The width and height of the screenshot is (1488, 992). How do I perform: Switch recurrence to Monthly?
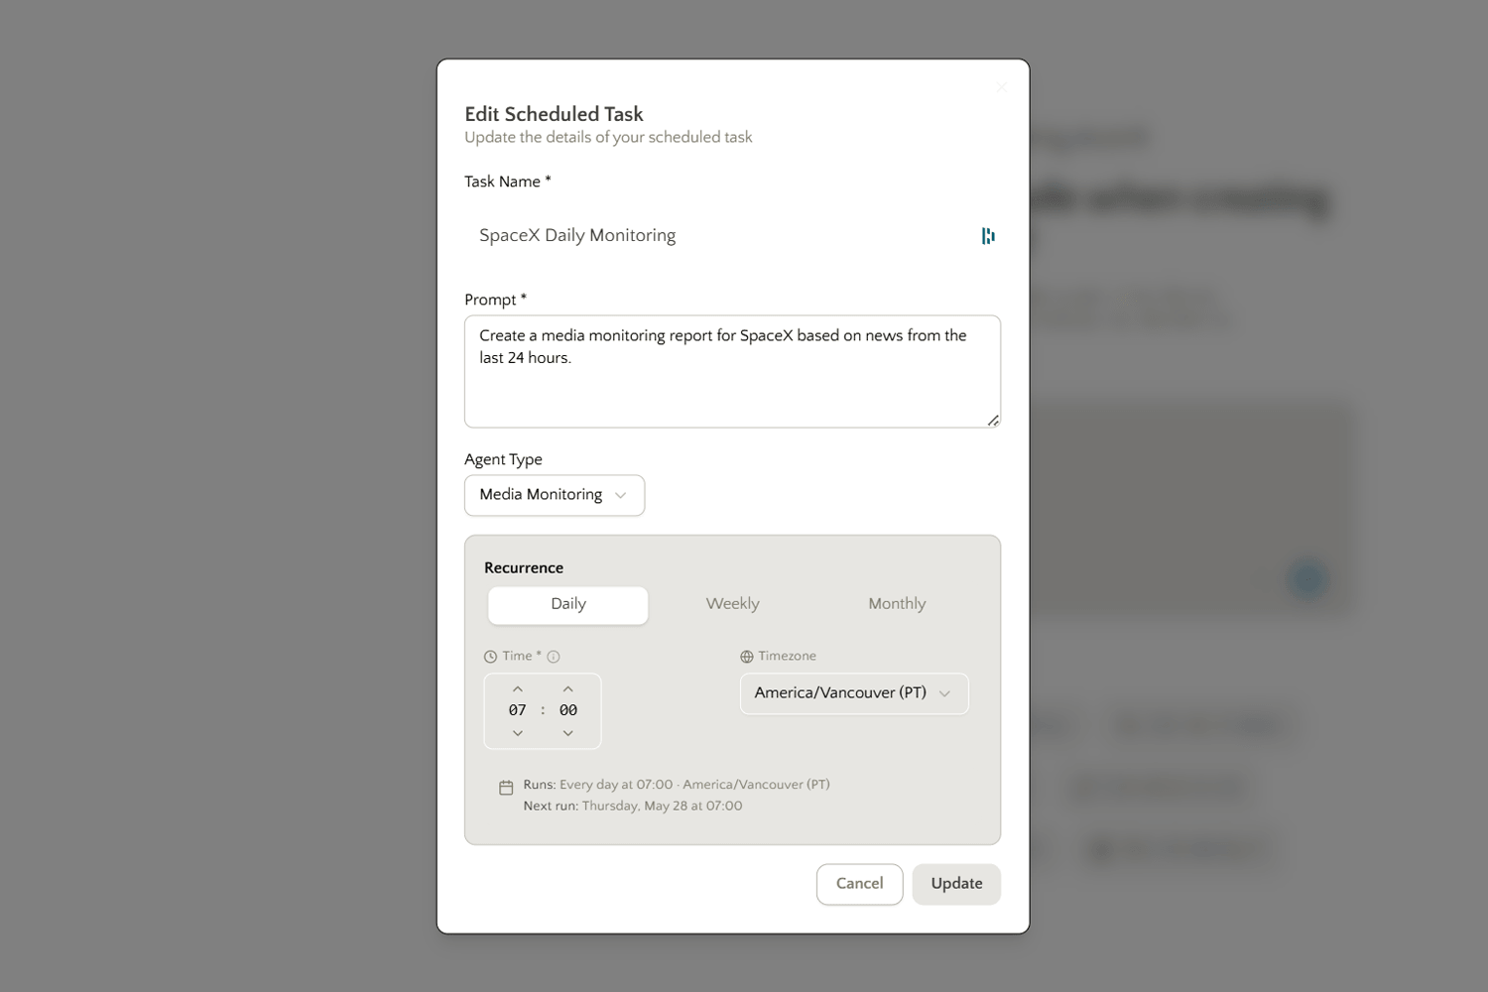[x=897, y=604]
